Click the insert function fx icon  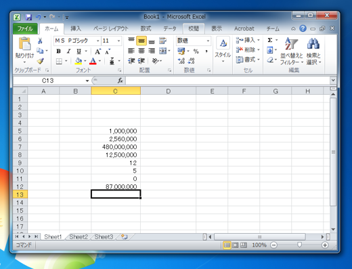(x=120, y=81)
